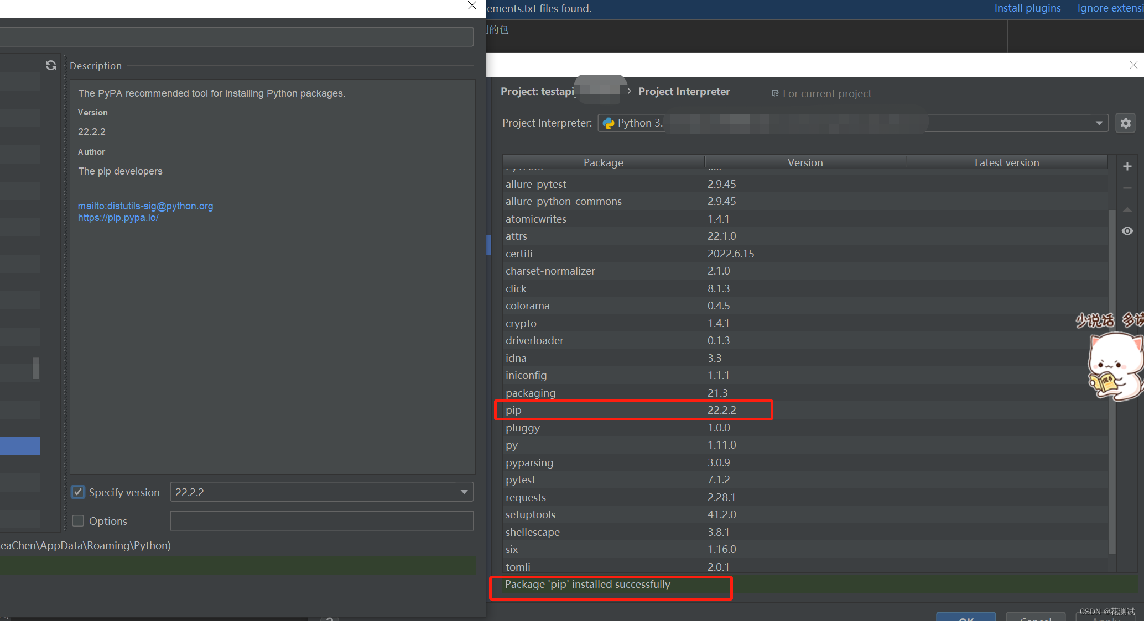Image resolution: width=1144 pixels, height=621 pixels.
Task: Select the allure-pytest package row
Action: (x=805, y=184)
